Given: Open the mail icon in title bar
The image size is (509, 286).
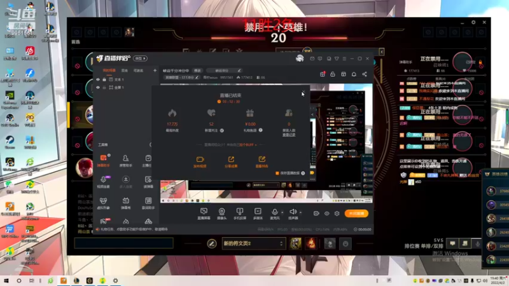Looking at the screenshot, I should pyautogui.click(x=312, y=58).
